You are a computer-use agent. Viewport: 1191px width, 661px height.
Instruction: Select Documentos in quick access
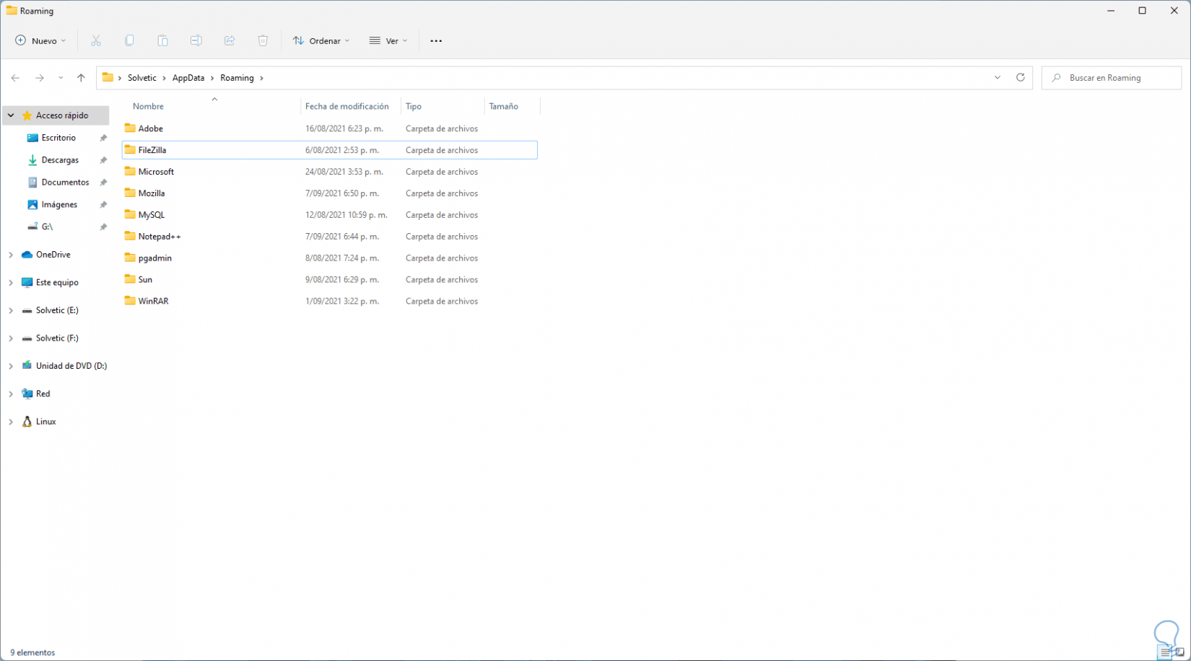click(65, 183)
